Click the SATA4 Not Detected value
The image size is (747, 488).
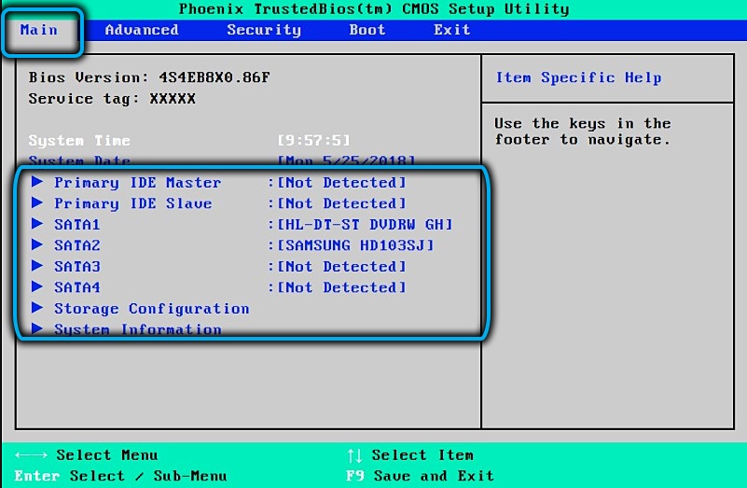[x=341, y=287]
